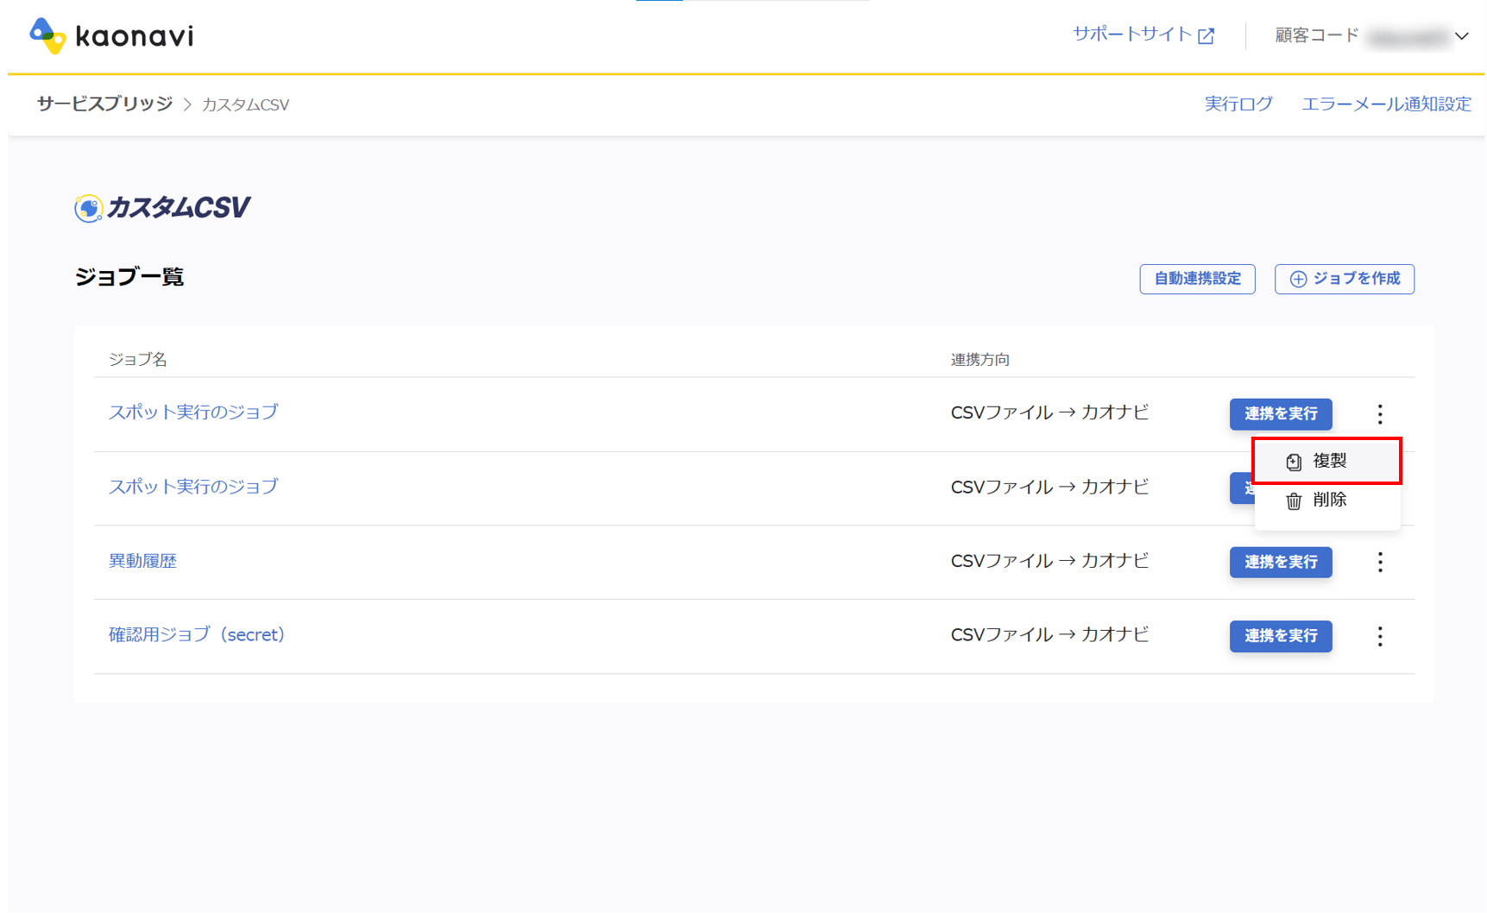This screenshot has width=1487, height=913.
Task: Open the three-dot menu for 異動履歴 job
Action: tap(1379, 563)
